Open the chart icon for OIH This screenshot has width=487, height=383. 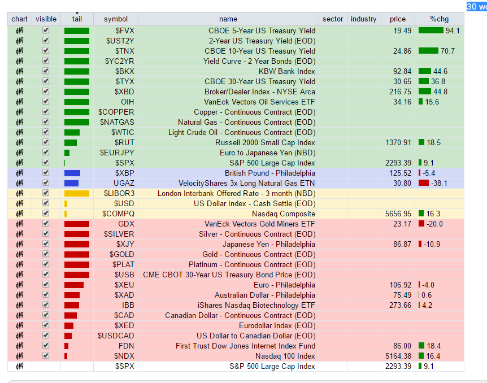20,102
